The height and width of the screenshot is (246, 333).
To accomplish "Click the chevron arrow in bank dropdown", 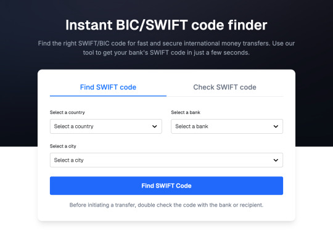I will click(276, 126).
